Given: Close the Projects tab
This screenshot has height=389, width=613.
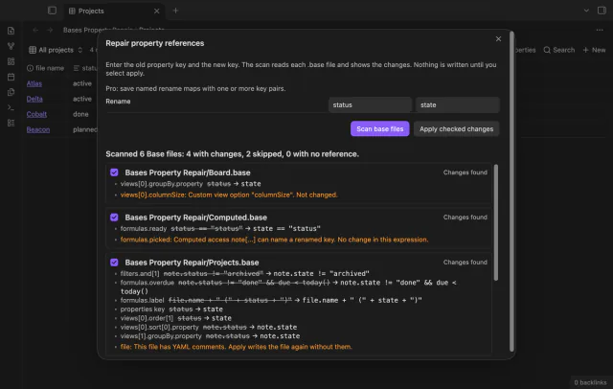Looking at the screenshot, I should click(157, 11).
